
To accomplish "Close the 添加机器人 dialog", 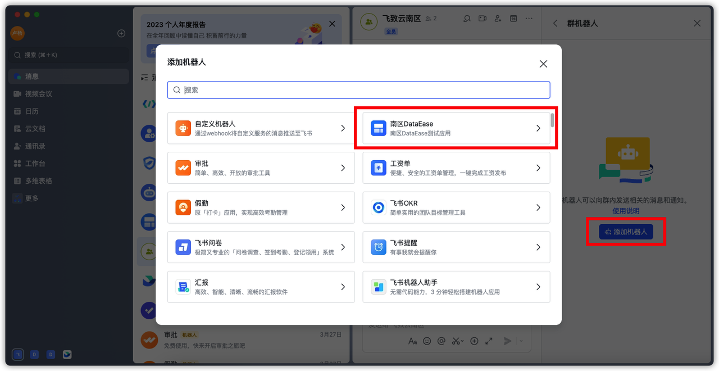I will pyautogui.click(x=543, y=64).
